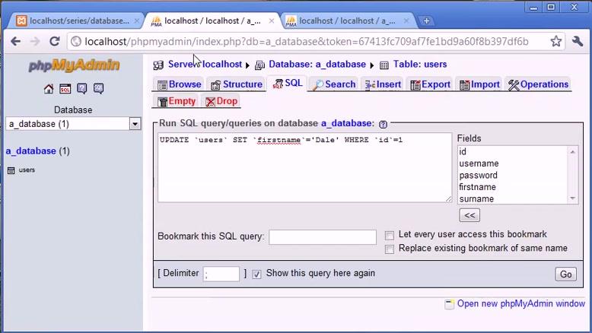Uncheck Show this query here again
This screenshot has width=592, height=333.
(256, 274)
